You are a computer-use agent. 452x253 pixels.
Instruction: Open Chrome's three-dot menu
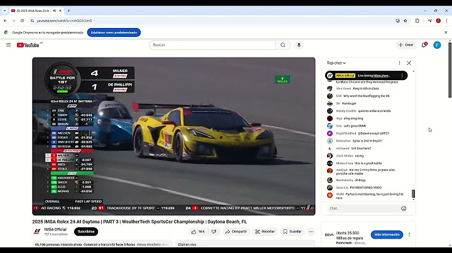(446, 21)
